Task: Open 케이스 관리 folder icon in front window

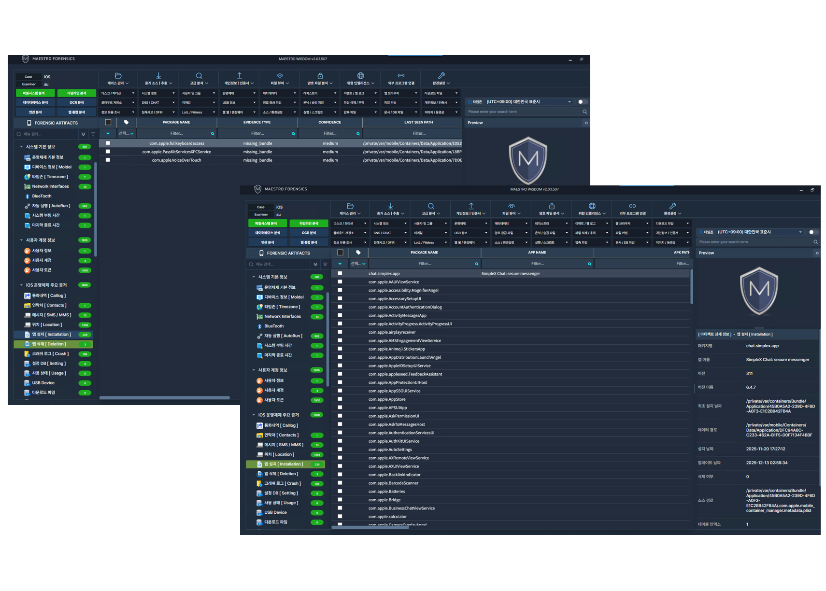Action: (350, 206)
